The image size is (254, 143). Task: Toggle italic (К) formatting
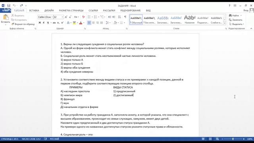click(44, 23)
